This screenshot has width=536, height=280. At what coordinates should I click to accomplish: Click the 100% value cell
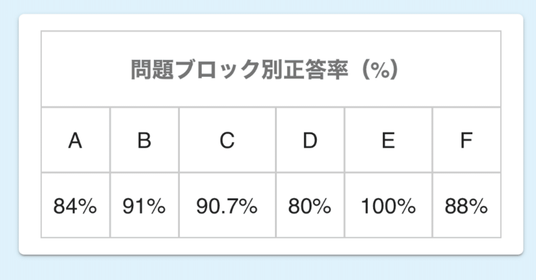(388, 206)
